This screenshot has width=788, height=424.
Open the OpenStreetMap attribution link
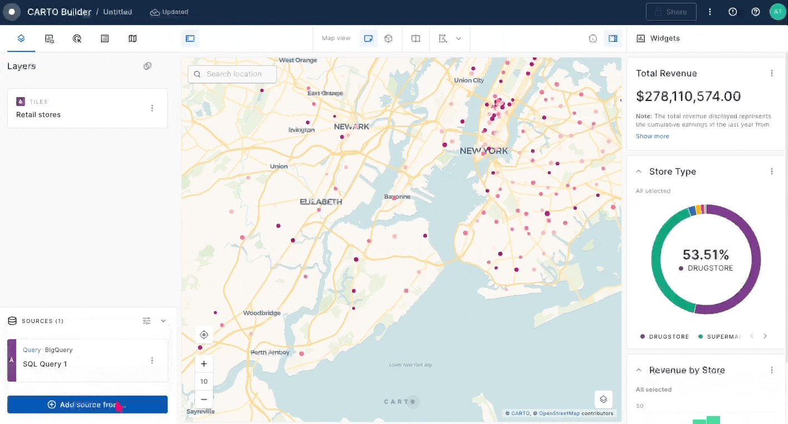(559, 413)
